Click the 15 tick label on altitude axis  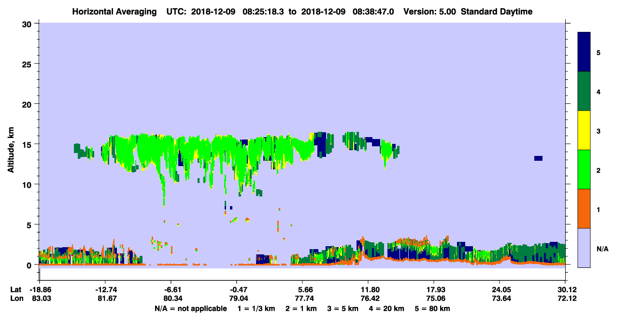[28, 144]
